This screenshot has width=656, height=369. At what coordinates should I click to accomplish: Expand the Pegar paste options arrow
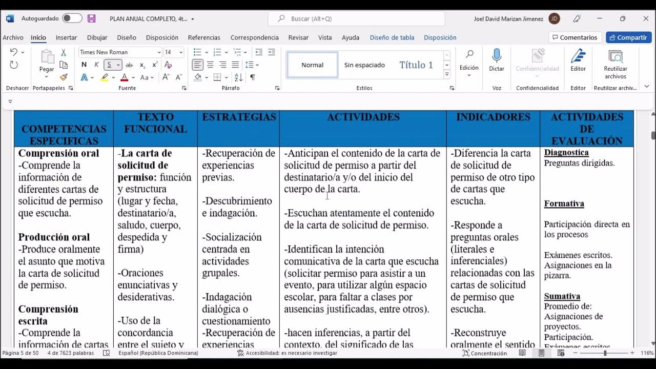tap(47, 77)
